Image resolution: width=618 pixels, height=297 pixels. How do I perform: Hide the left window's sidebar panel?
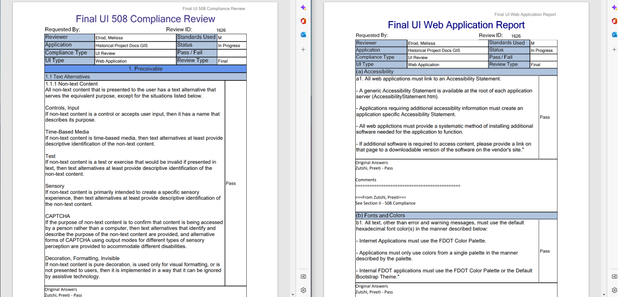point(303,276)
